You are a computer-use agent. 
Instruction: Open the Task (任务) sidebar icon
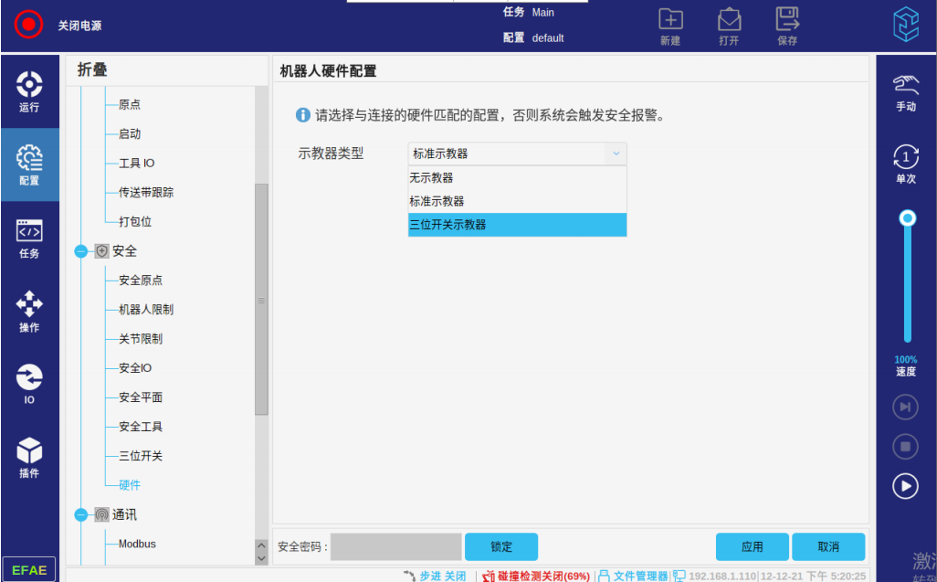pyautogui.click(x=29, y=238)
